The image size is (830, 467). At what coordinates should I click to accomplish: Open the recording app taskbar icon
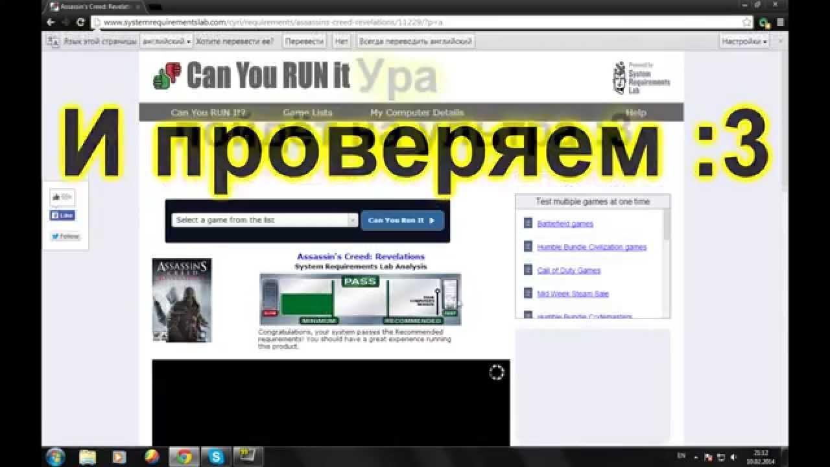point(249,457)
